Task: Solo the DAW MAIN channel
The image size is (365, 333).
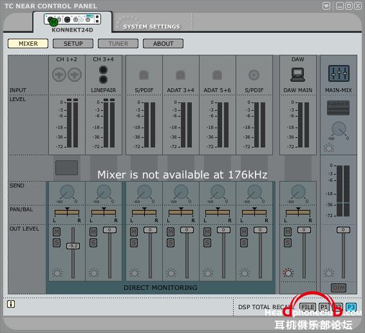Action: tap(288, 243)
